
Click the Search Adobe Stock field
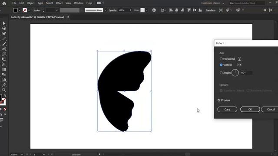pyautogui.click(x=247, y=3)
